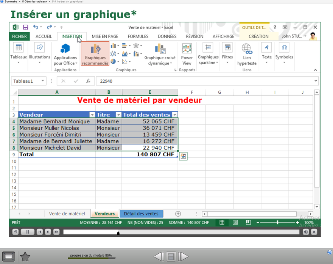Click the Sommaire breadcrumb link

pyautogui.click(x=11, y=2)
